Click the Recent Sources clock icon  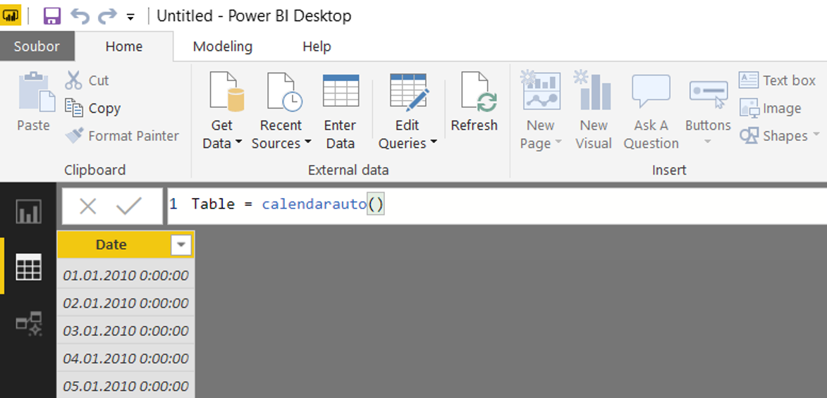click(x=284, y=92)
